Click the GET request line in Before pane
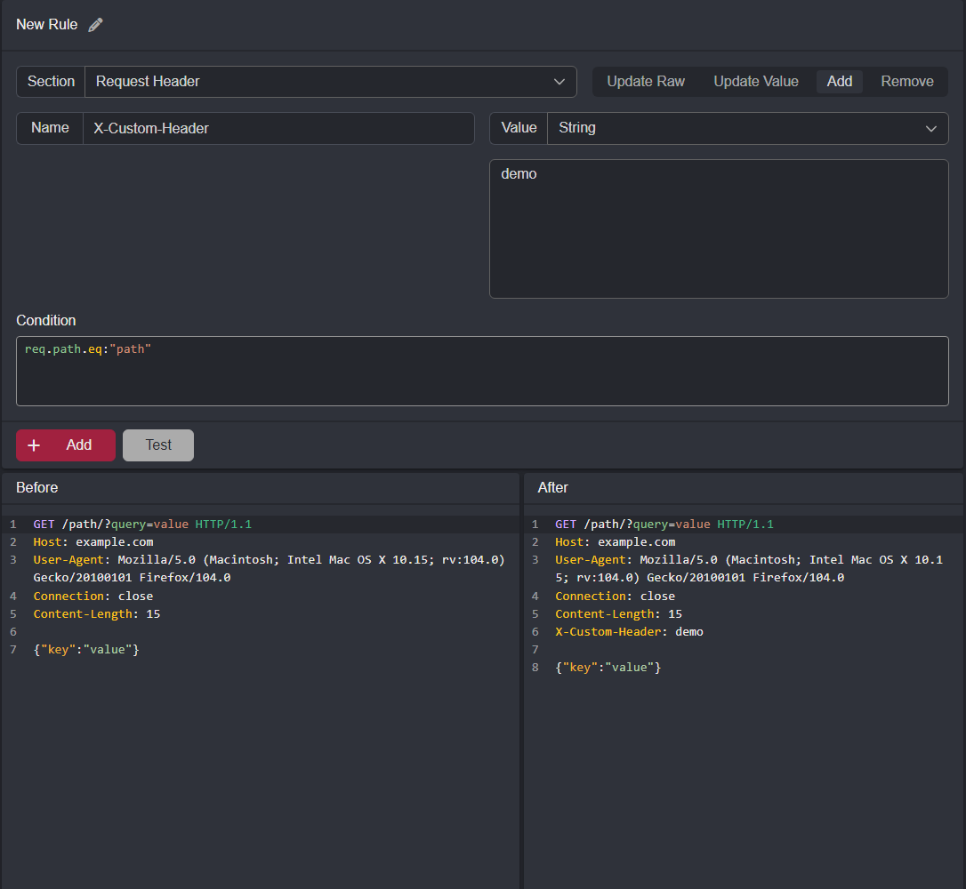Image resolution: width=966 pixels, height=889 pixels. coord(142,524)
